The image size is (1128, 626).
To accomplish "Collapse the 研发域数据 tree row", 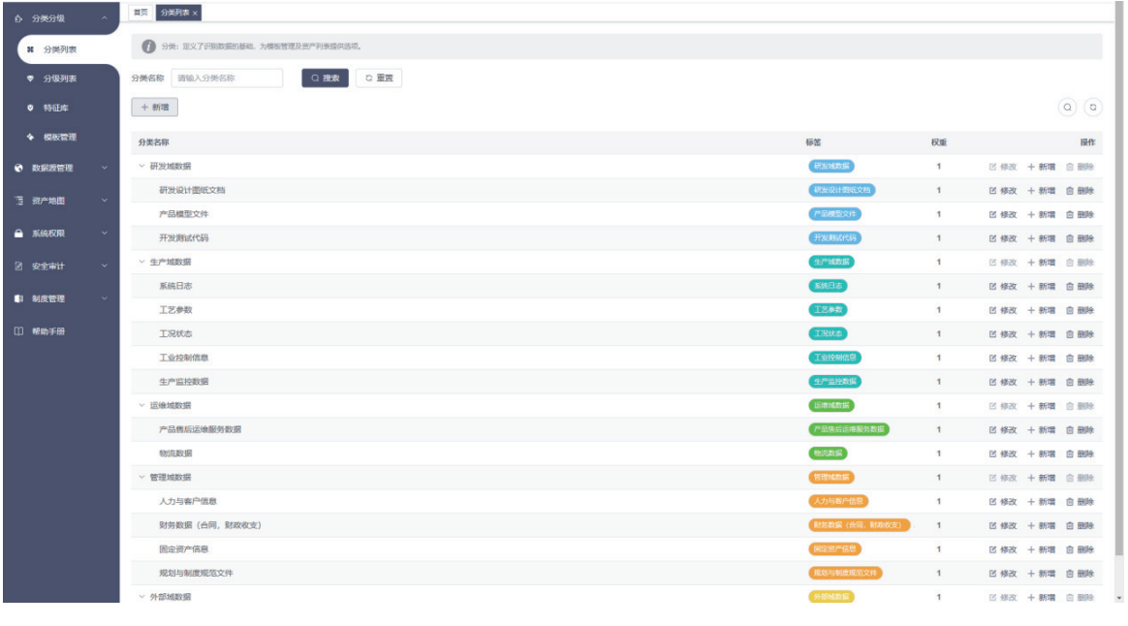I will click(141, 167).
